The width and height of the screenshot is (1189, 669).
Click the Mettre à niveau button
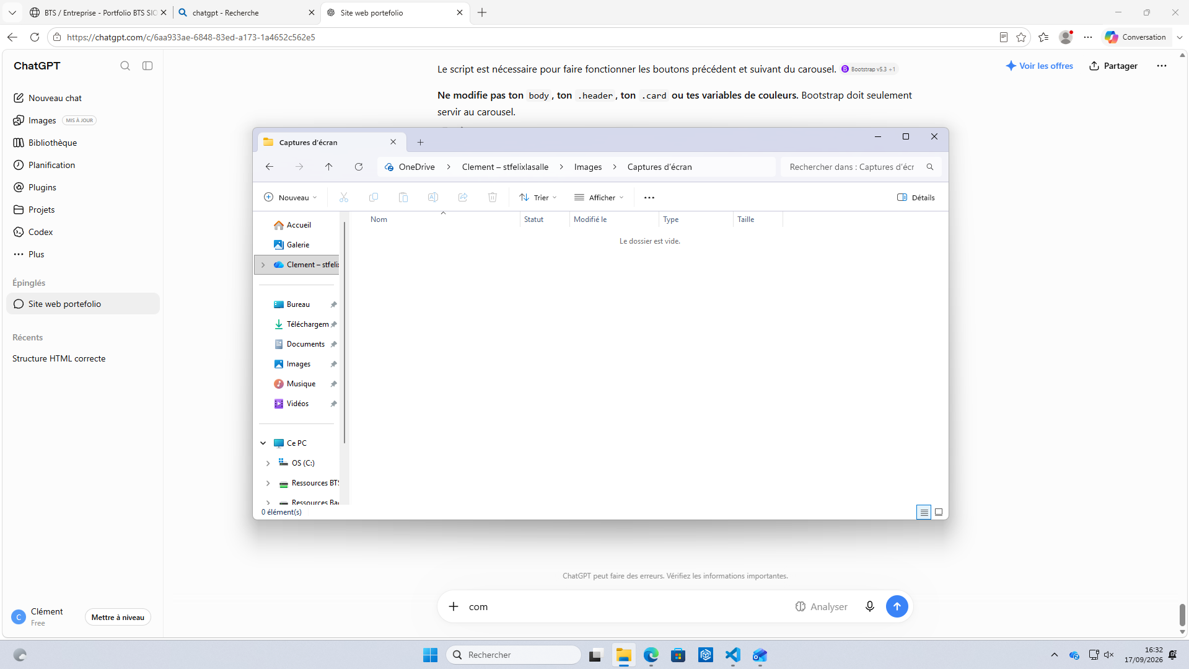point(118,617)
